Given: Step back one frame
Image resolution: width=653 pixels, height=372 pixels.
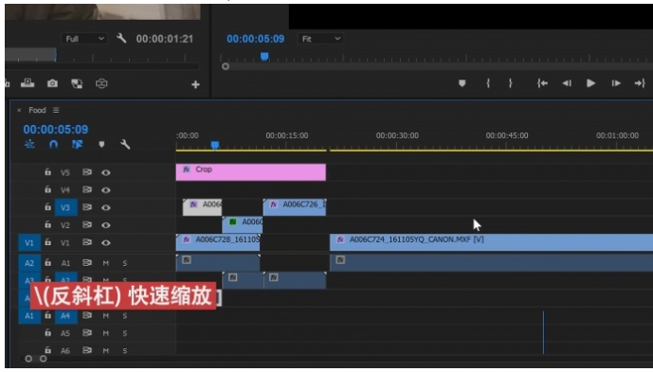Looking at the screenshot, I should [567, 83].
